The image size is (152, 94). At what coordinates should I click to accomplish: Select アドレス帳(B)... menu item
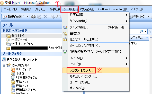point(96,27)
